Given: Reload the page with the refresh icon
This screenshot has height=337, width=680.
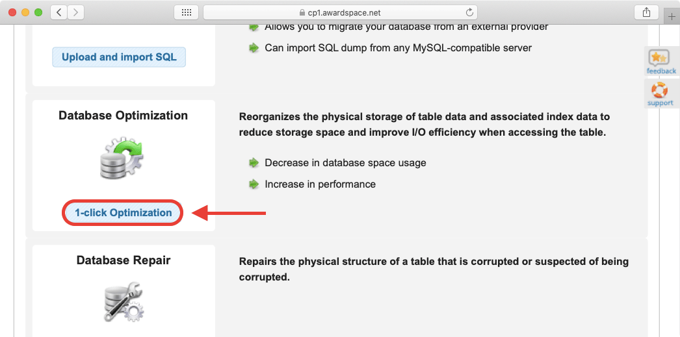Looking at the screenshot, I should coord(469,12).
